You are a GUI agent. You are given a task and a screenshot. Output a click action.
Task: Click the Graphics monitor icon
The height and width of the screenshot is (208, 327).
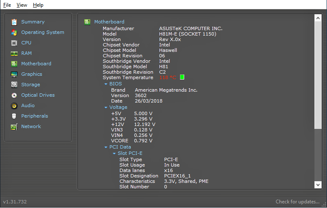(14, 74)
